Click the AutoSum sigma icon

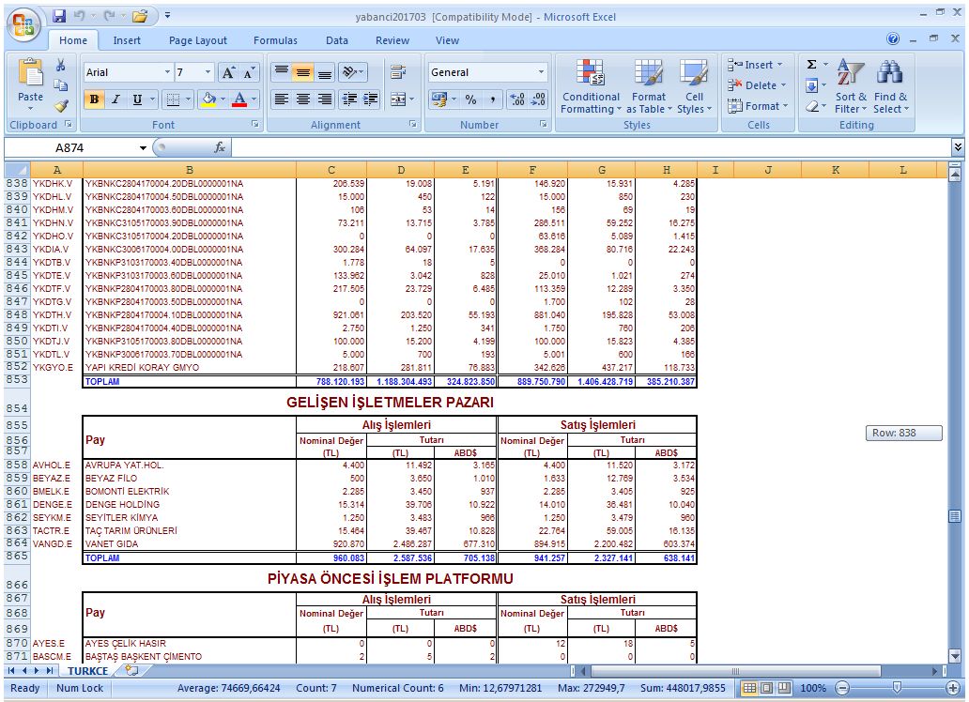[812, 64]
